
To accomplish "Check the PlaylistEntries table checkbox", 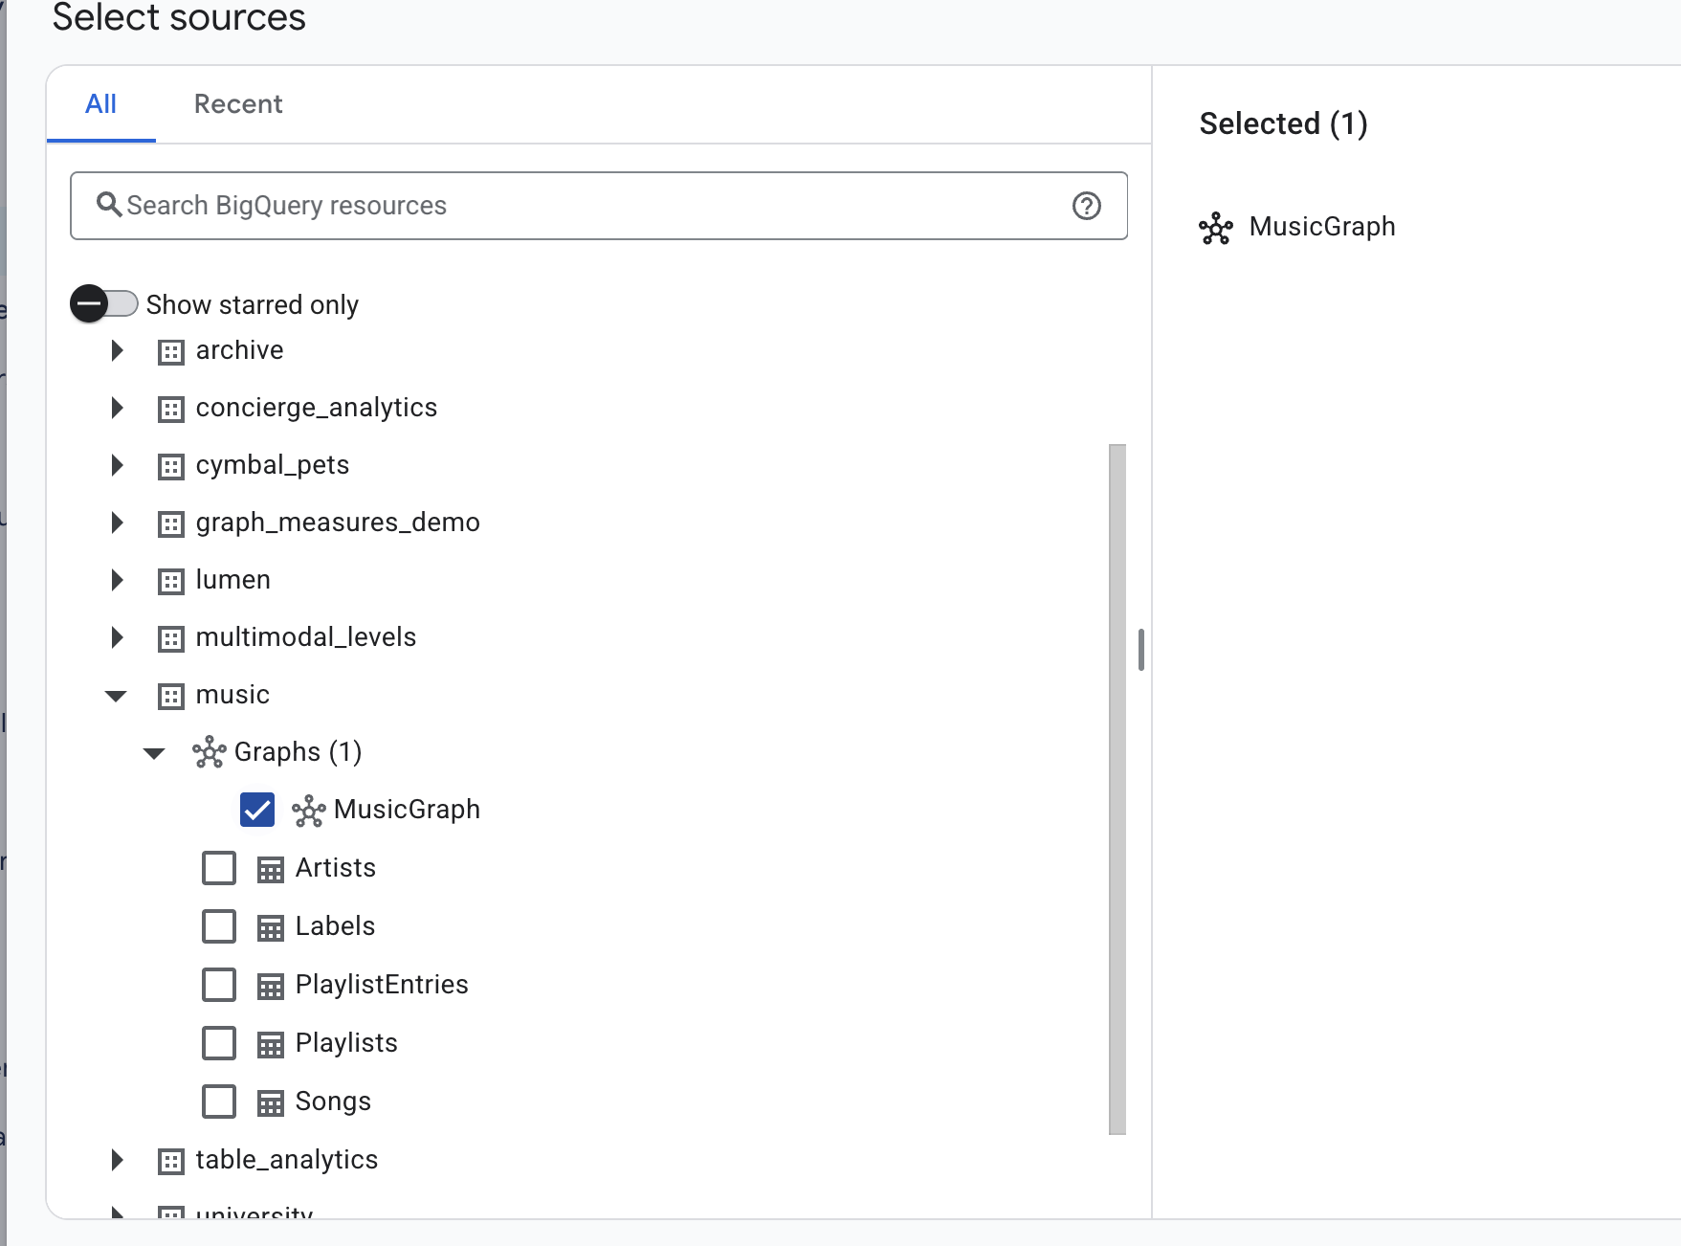I will coord(219,985).
